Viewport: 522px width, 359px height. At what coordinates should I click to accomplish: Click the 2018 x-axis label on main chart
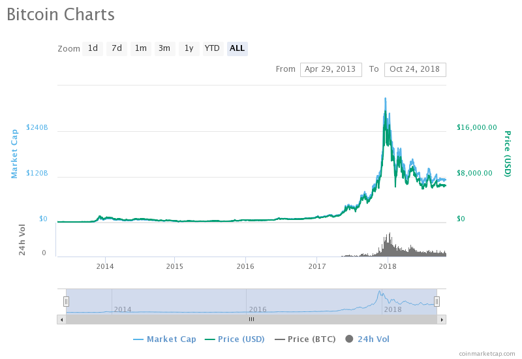(x=388, y=266)
